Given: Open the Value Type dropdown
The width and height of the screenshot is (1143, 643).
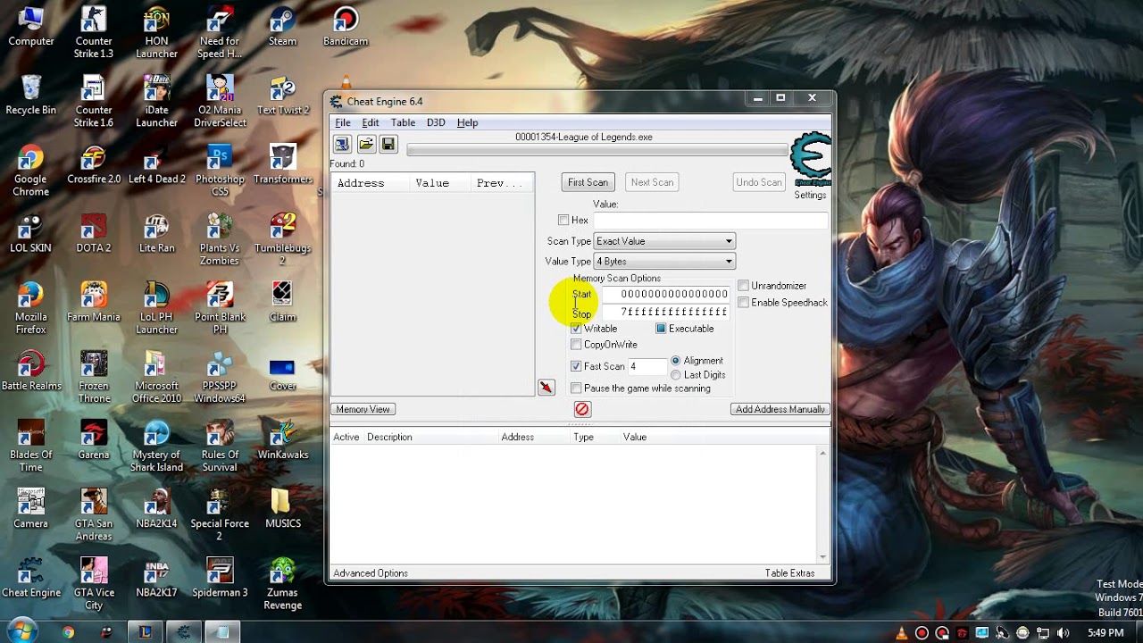Looking at the screenshot, I should [664, 262].
